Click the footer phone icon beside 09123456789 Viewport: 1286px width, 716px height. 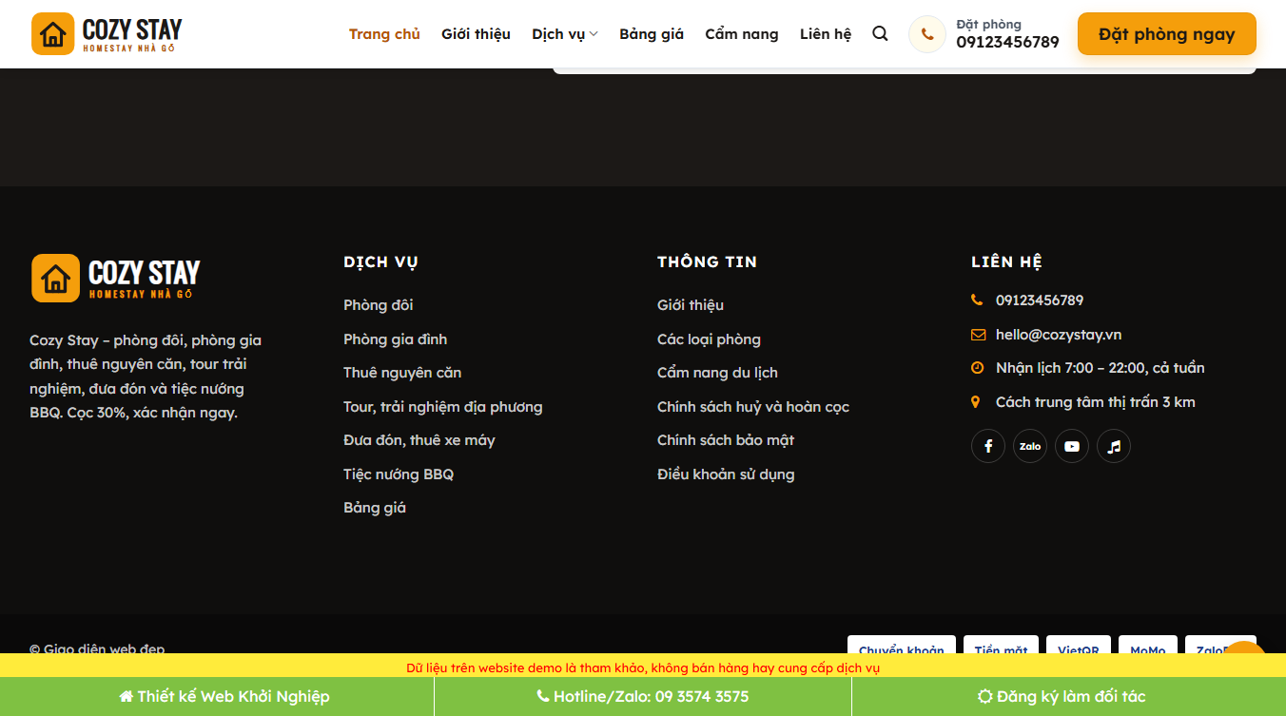pos(977,300)
